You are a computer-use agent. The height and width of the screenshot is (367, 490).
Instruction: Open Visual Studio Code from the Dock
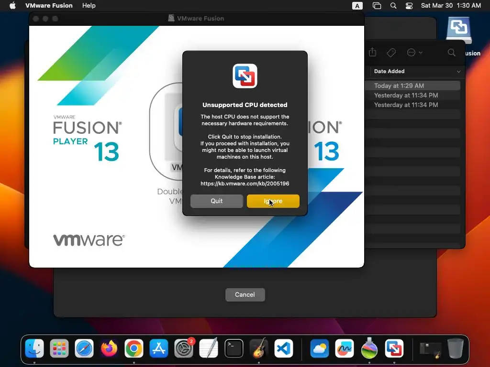click(284, 348)
